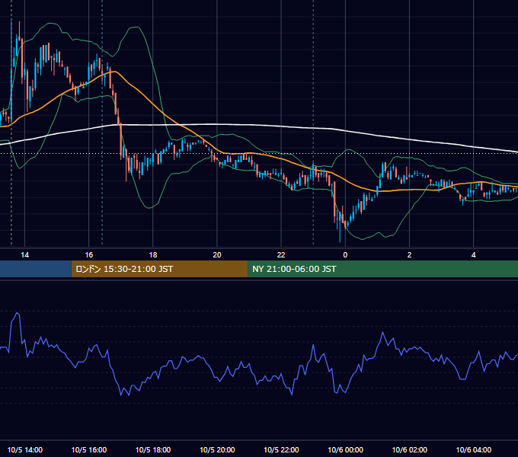The width and height of the screenshot is (518, 457).
Task: Click the NY 21:00-06:00 JST session bar
Action: [x=383, y=269]
